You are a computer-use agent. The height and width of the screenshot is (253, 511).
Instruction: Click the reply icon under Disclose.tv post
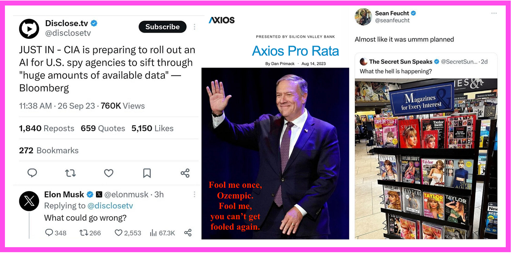(x=32, y=173)
